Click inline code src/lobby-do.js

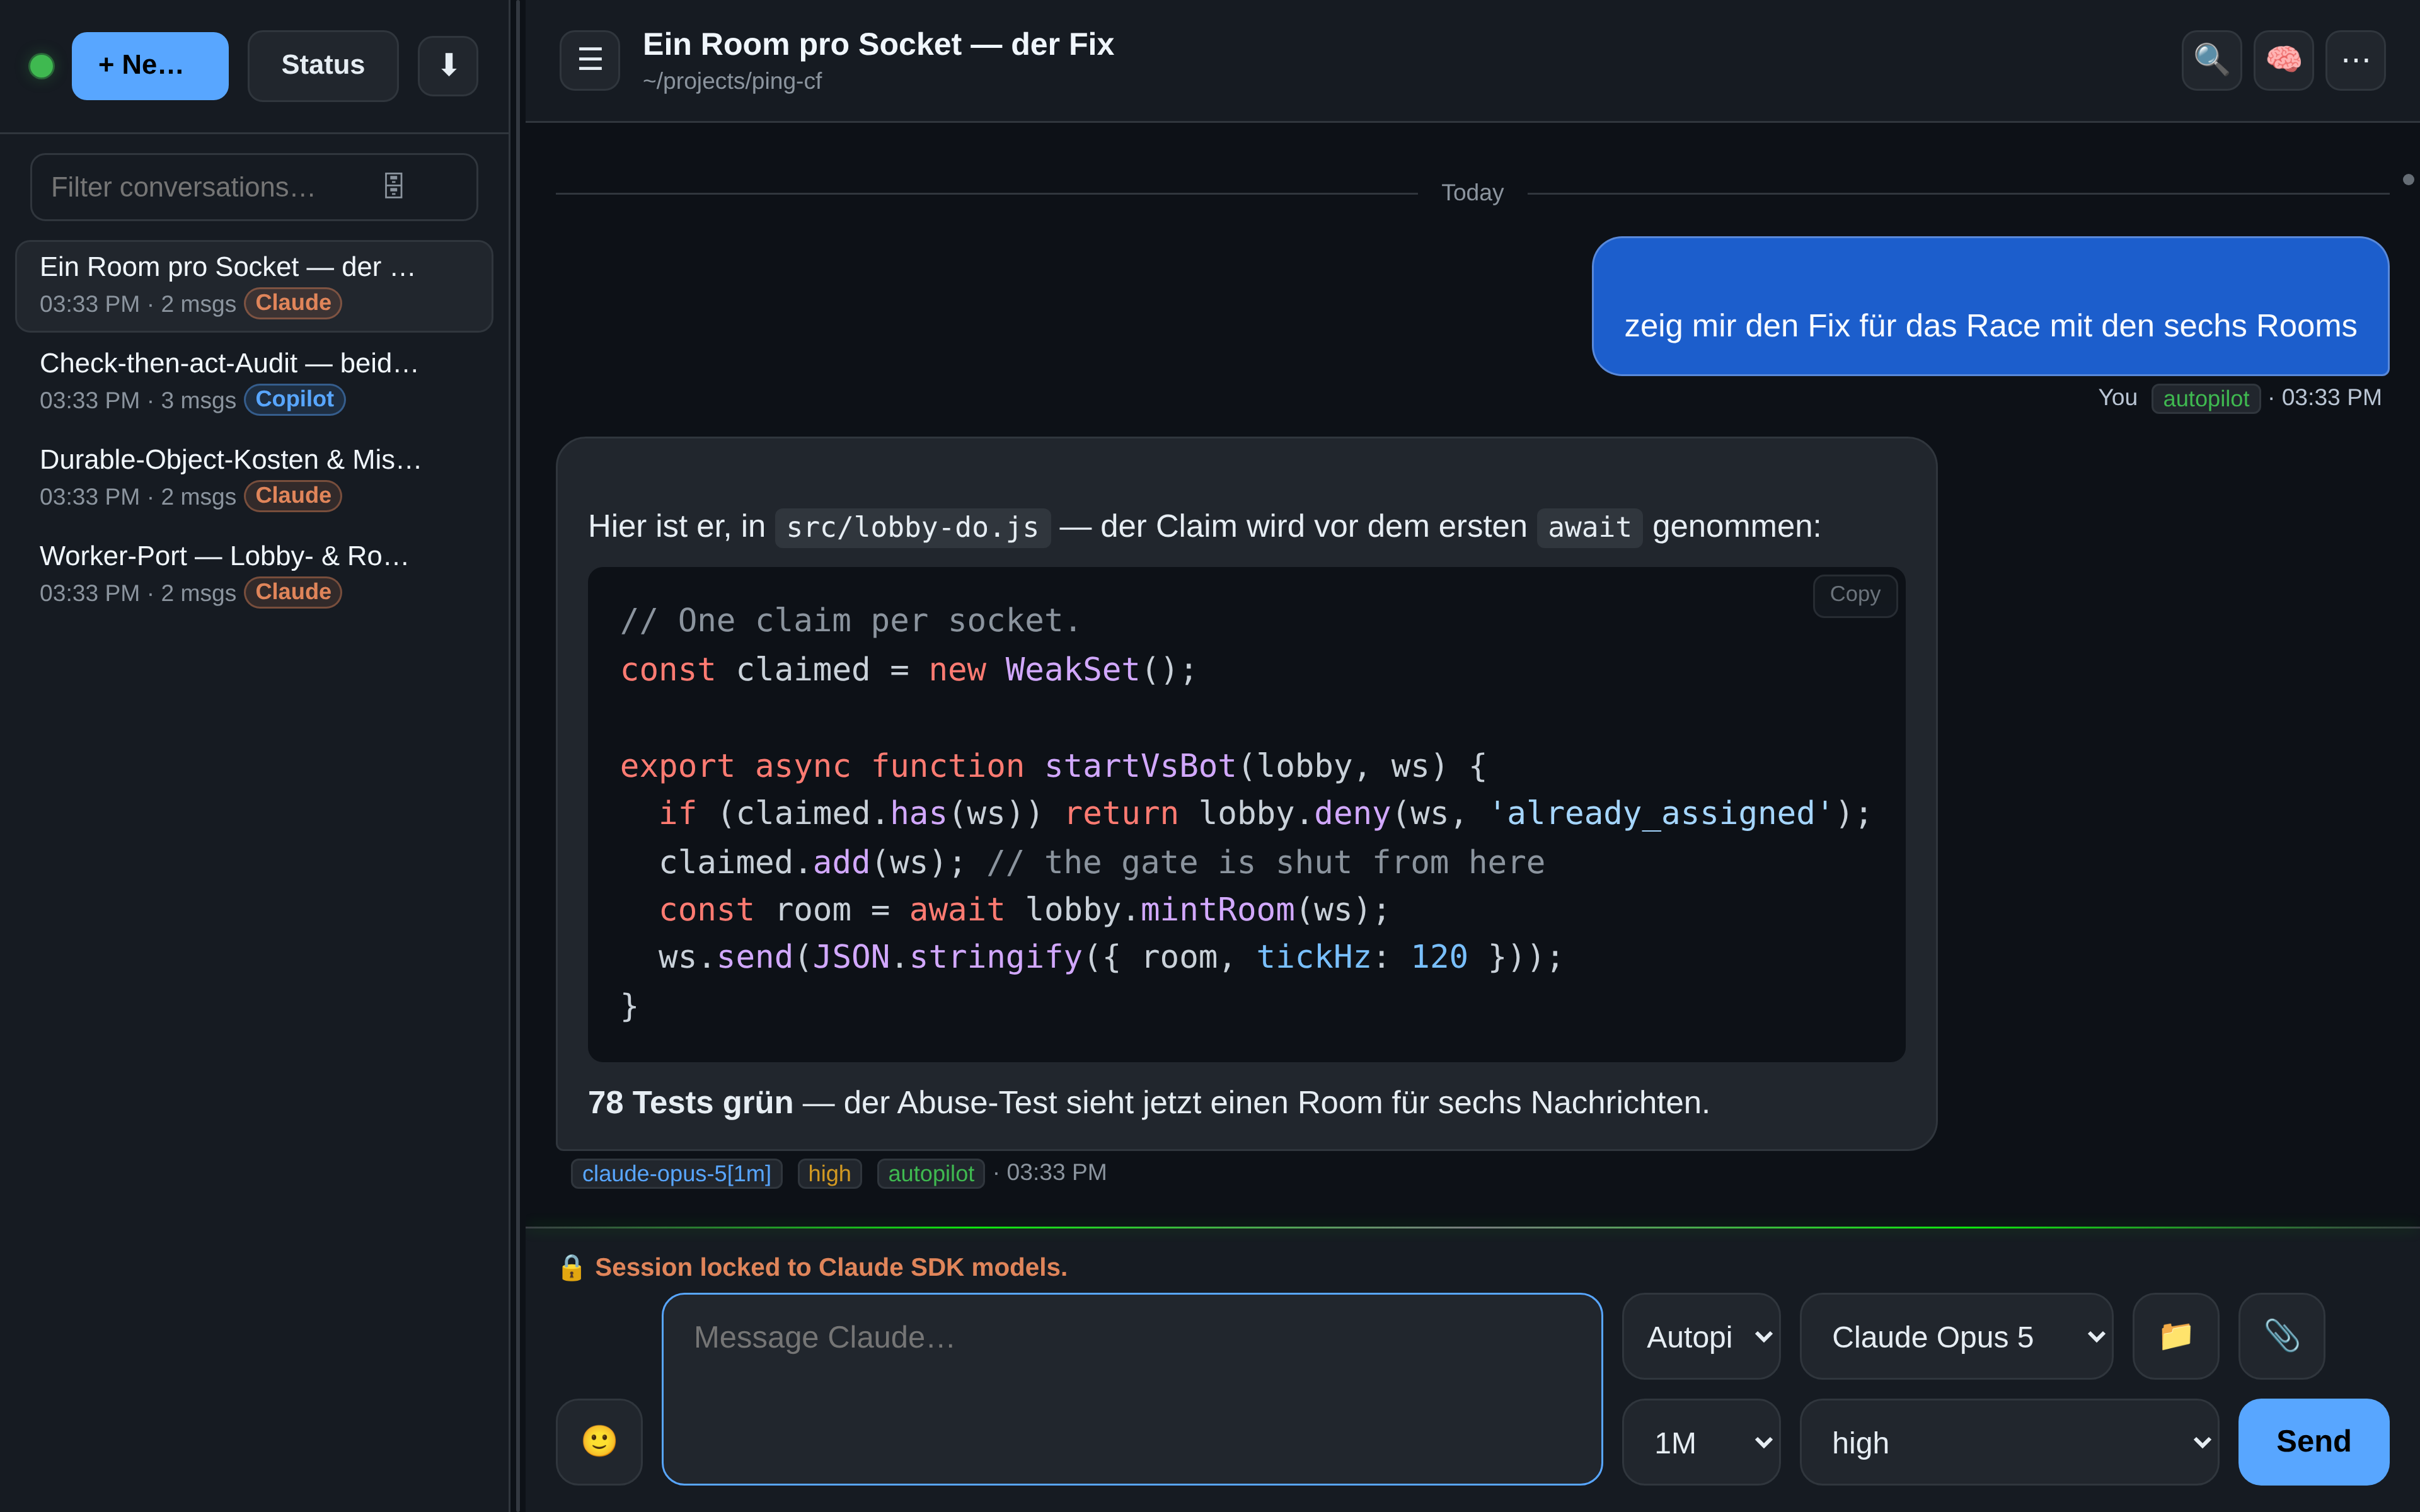pos(912,527)
